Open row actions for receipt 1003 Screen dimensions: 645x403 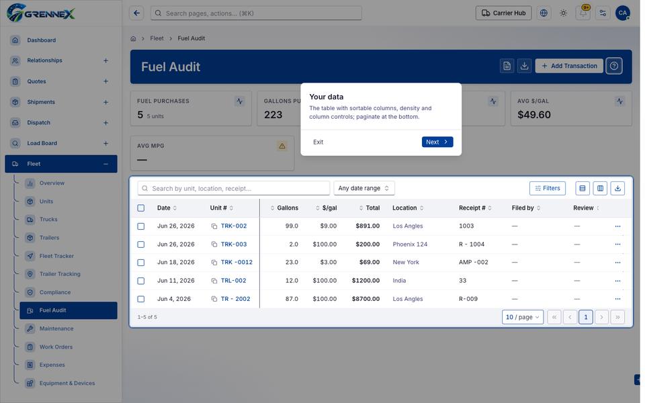617,226
